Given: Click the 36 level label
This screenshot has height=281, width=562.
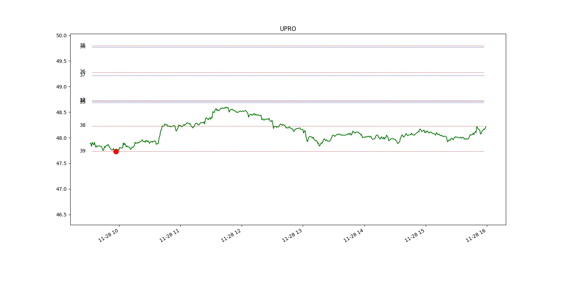Looking at the screenshot, I should (x=83, y=72).
